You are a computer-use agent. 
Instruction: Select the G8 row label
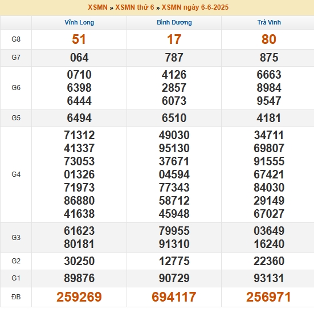pos(16,39)
